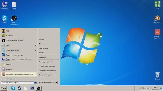Show hidden tray icons arrow
Image resolution: width=163 pixels, height=91 pixels.
tap(141, 88)
